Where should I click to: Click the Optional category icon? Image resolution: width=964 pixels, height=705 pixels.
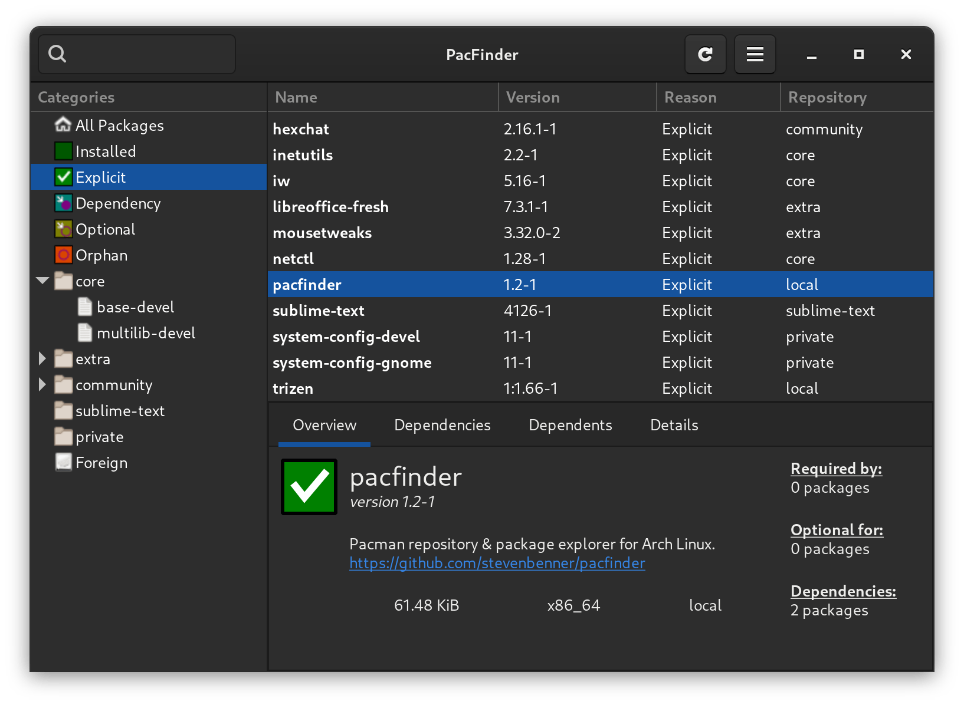pos(63,229)
